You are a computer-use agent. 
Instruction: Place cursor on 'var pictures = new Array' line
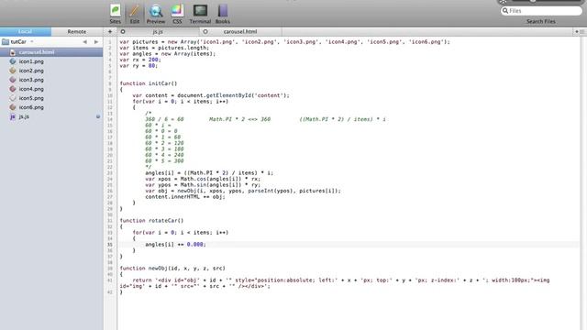[284, 42]
